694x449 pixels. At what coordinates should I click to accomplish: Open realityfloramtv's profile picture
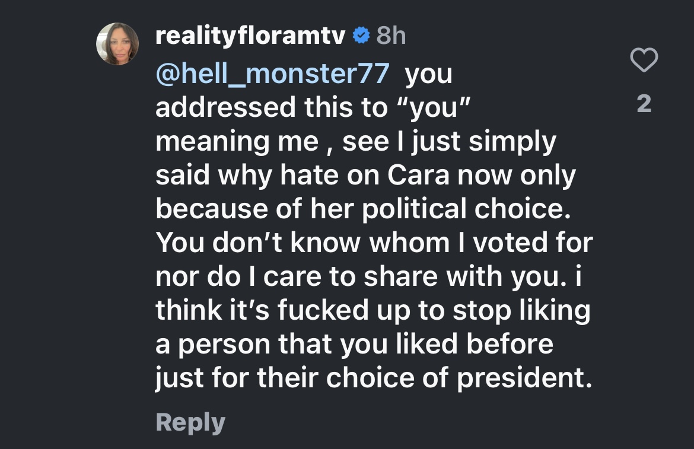click(117, 44)
